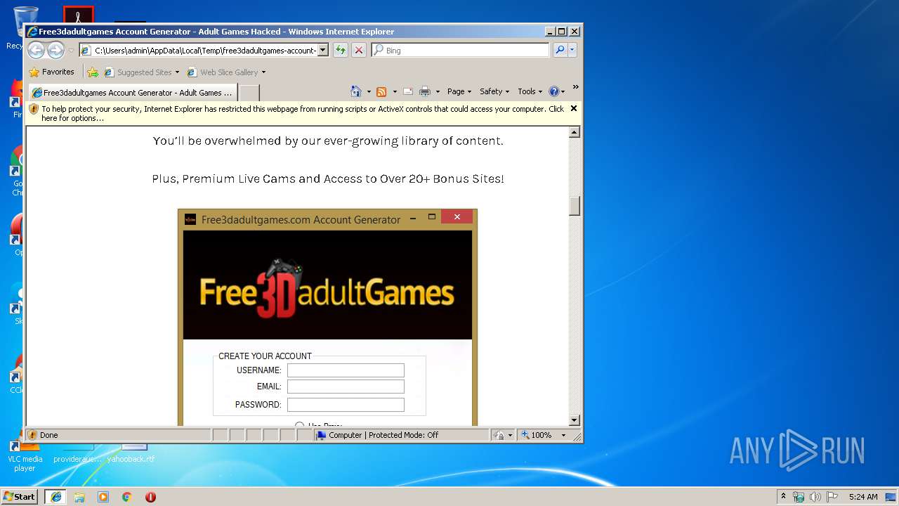
Task: Open Google Chrome in the taskbar
Action: pyautogui.click(x=127, y=497)
